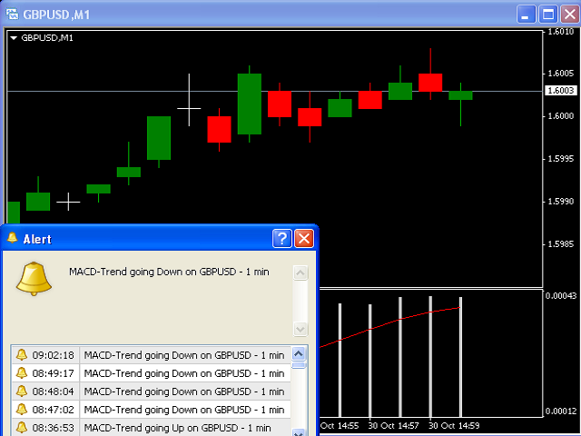The height and width of the screenshot is (436, 581).
Task: Maximize the GBPUSD,M1 chart window
Action: (x=548, y=15)
